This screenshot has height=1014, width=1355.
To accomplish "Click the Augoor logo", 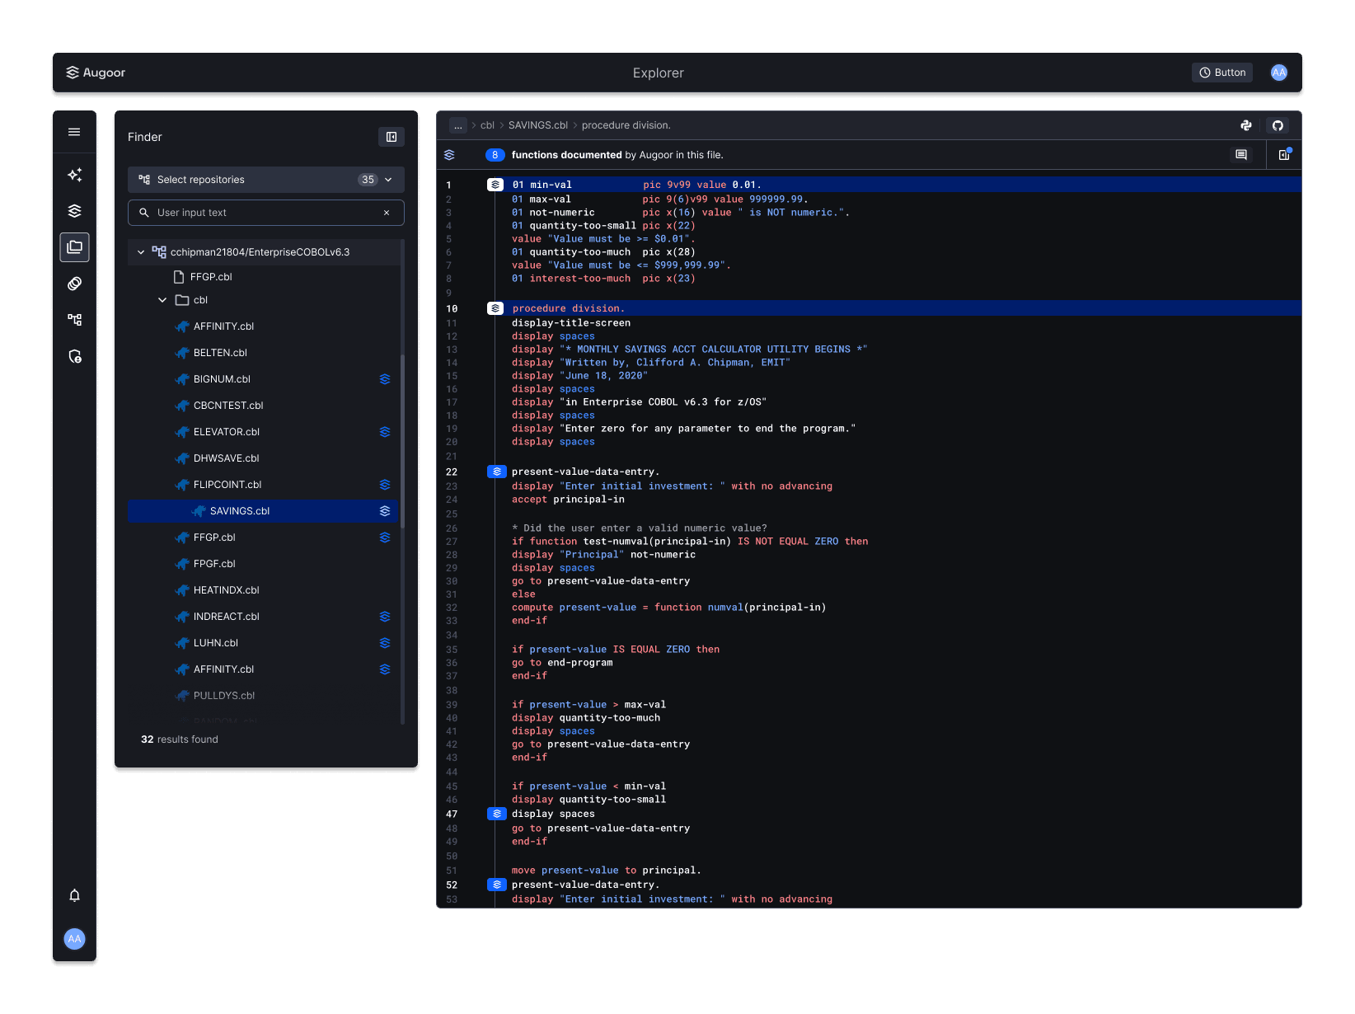I will coord(96,73).
